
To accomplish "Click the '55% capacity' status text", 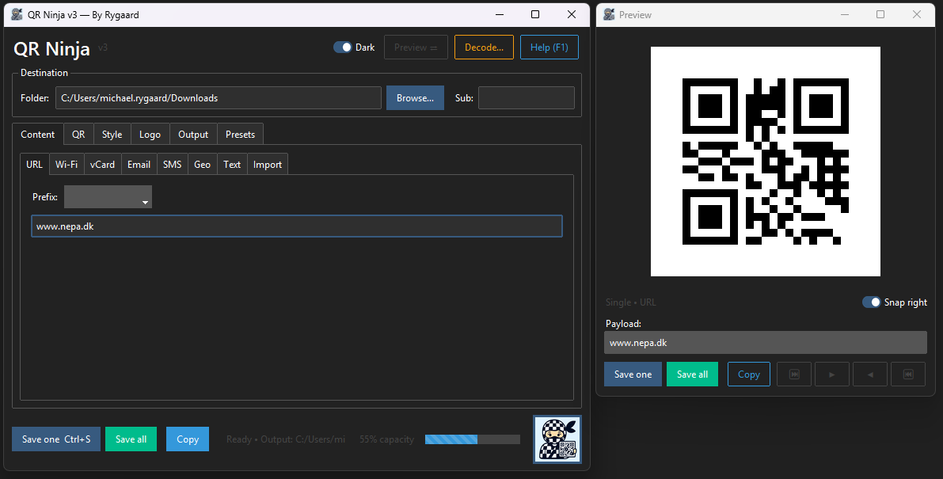I will click(386, 439).
